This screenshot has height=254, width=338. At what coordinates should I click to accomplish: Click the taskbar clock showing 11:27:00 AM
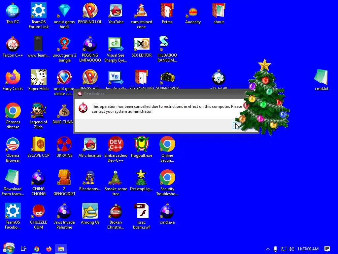tap(308, 249)
